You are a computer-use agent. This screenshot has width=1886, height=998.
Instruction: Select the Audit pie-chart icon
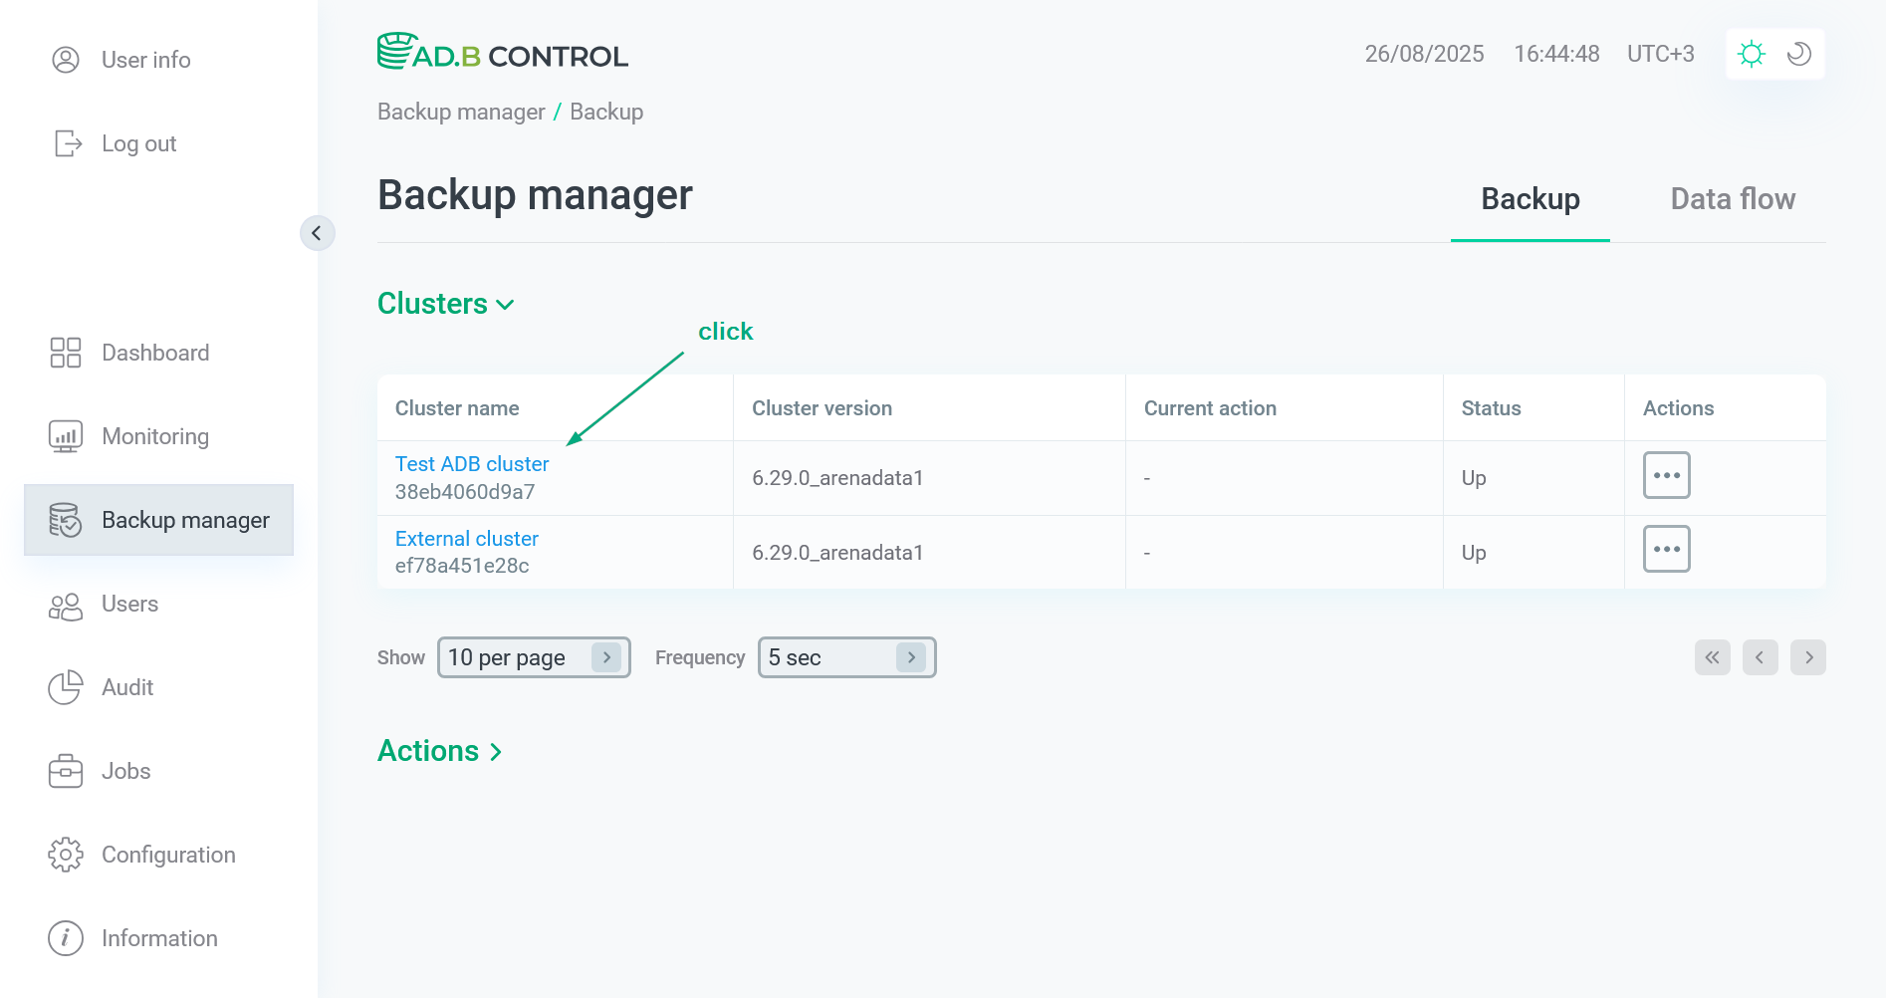pos(66,687)
